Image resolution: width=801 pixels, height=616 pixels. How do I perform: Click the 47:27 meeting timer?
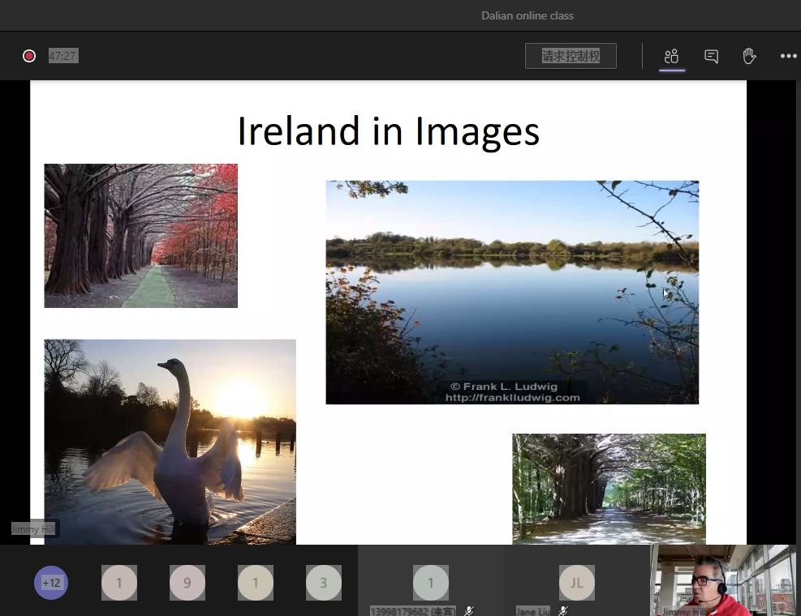pos(63,56)
